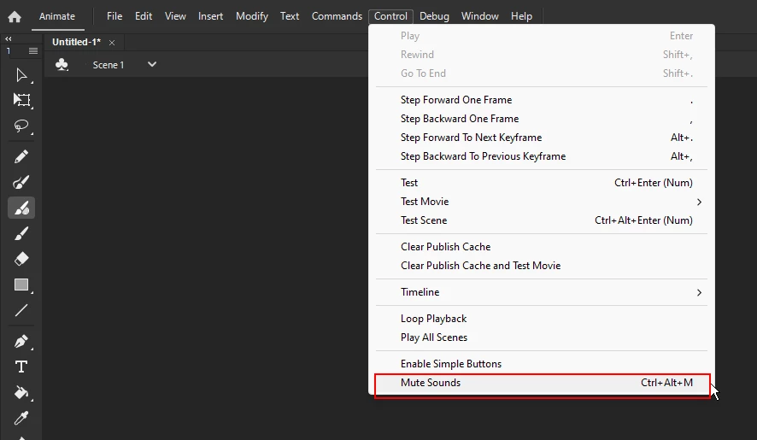Open the Edit menu
757x440 pixels.
click(144, 16)
